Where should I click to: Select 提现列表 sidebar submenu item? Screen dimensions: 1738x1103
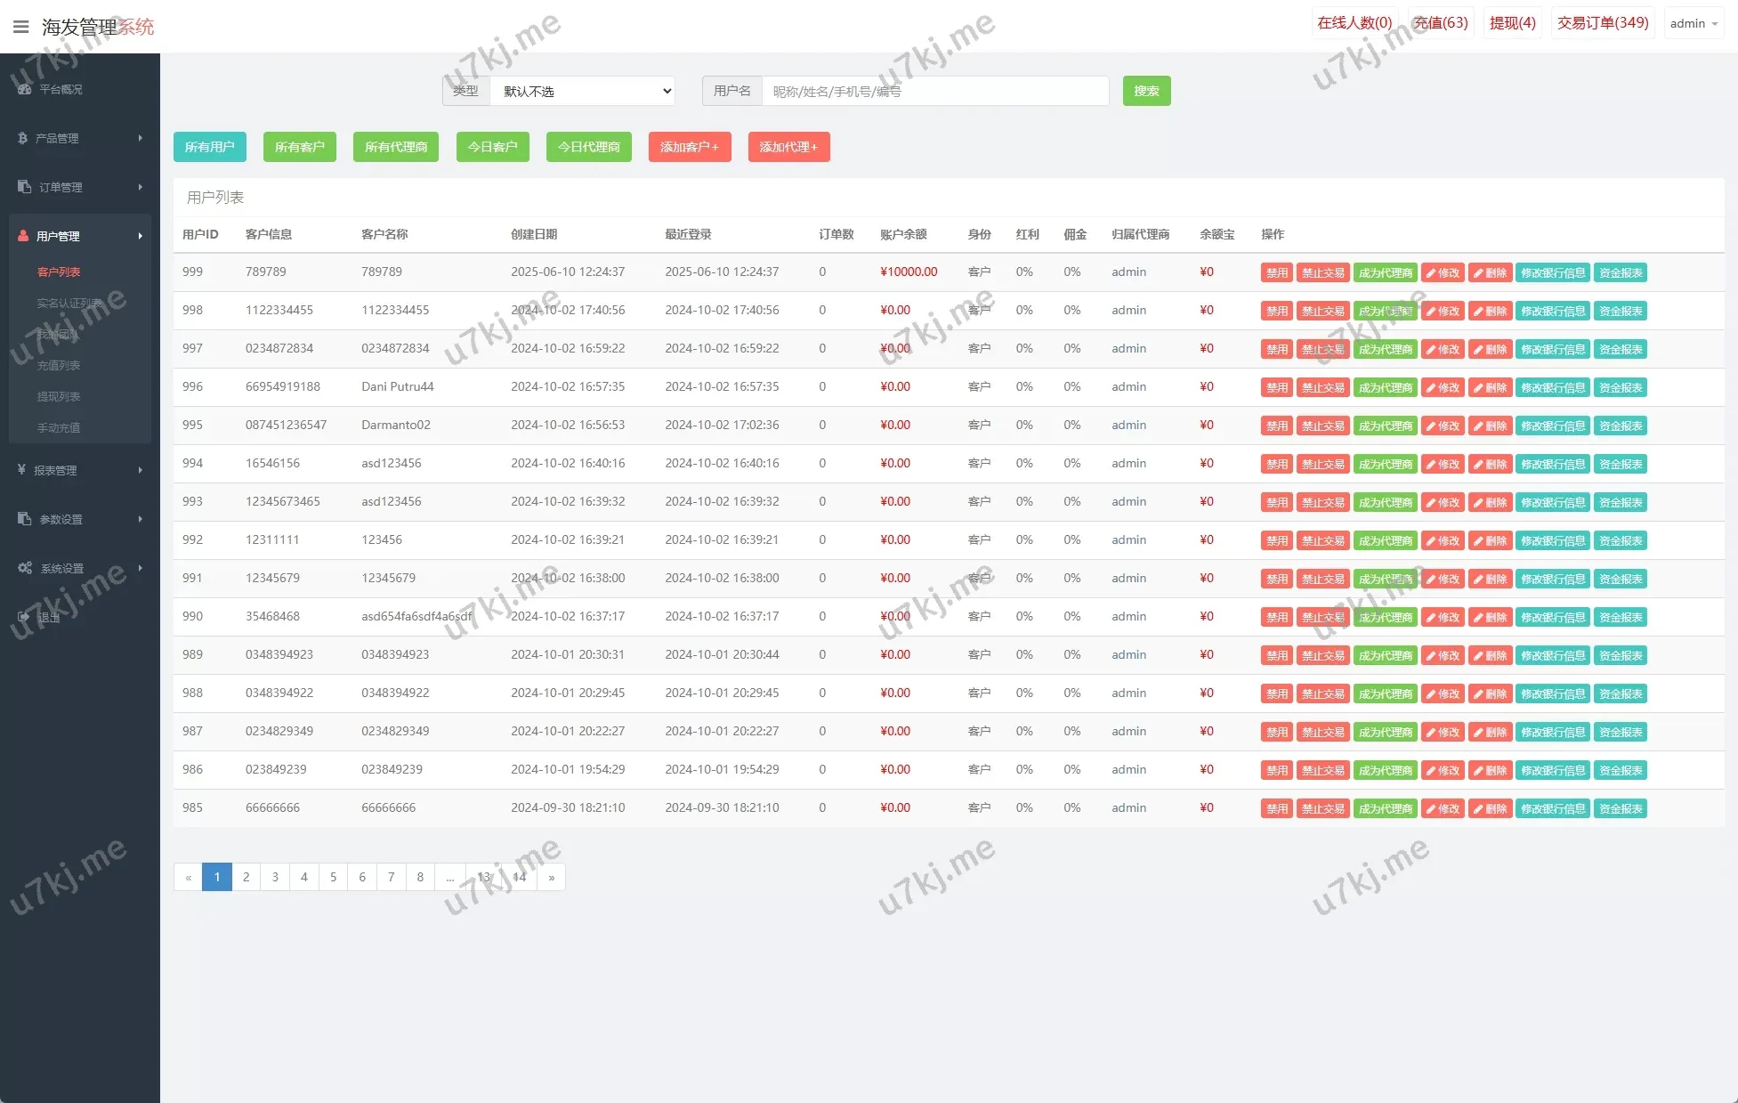59,397
